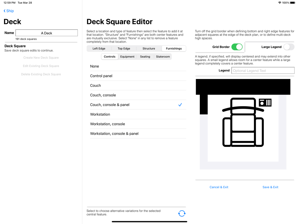Select the Furnishings tab
This screenshot has width=299, height=224.
pyautogui.click(x=174, y=48)
